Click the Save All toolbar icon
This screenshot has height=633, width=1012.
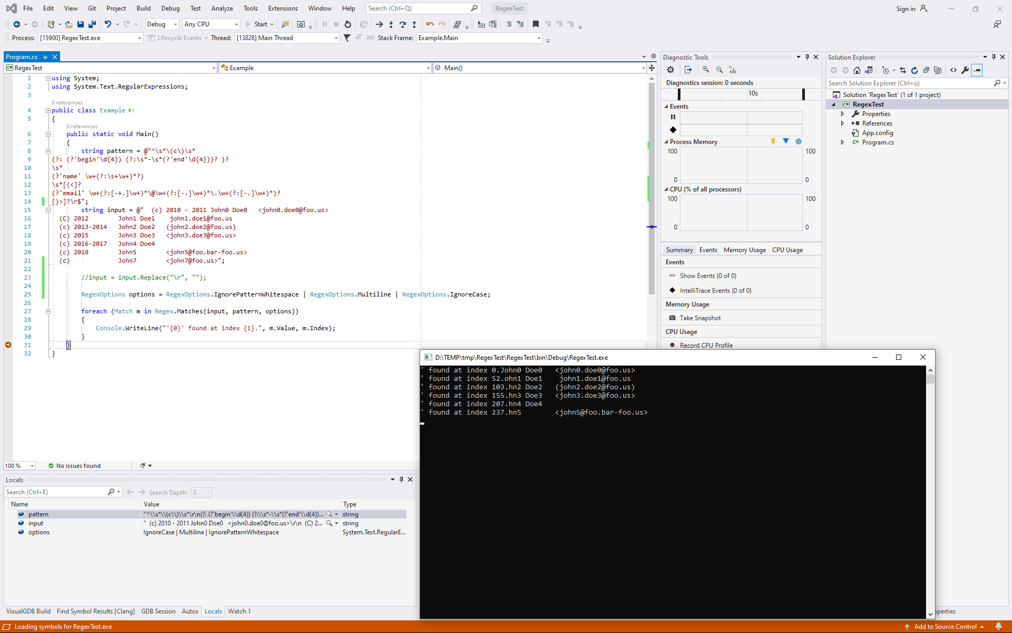point(92,24)
